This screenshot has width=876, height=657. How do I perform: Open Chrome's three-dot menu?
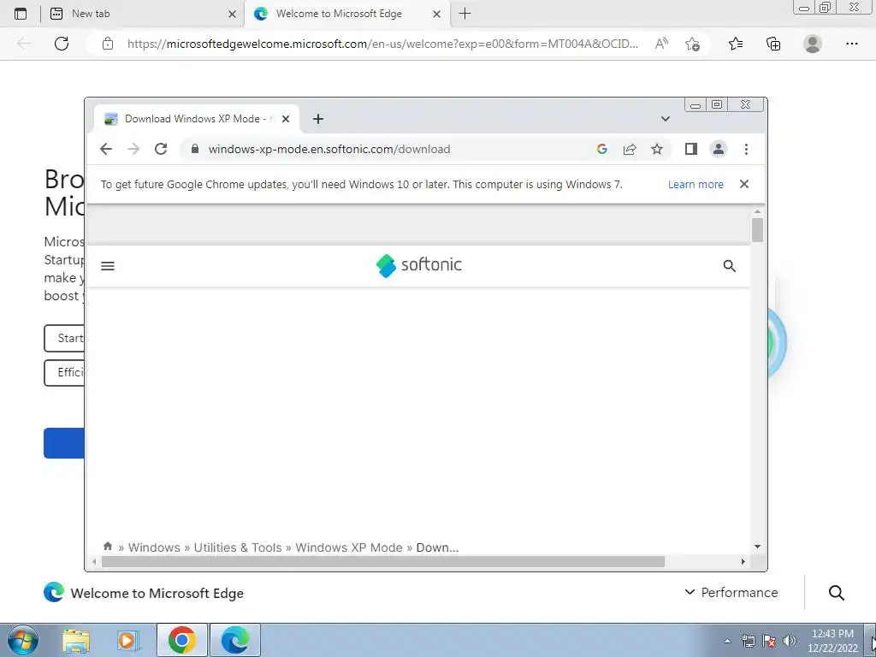pos(746,149)
